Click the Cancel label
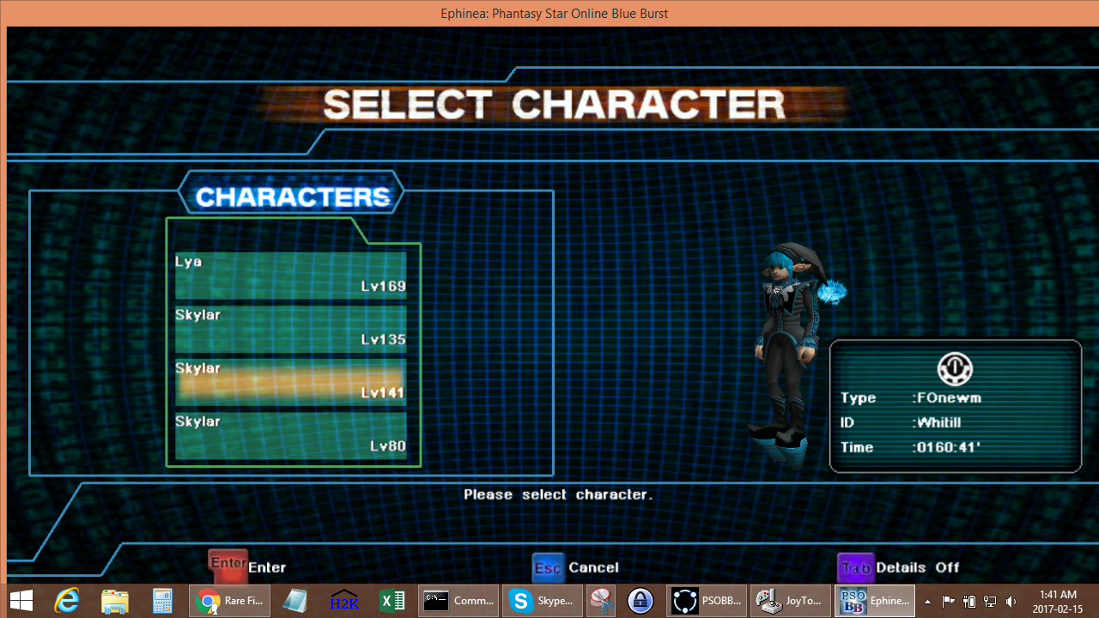1099x618 pixels. click(x=593, y=567)
